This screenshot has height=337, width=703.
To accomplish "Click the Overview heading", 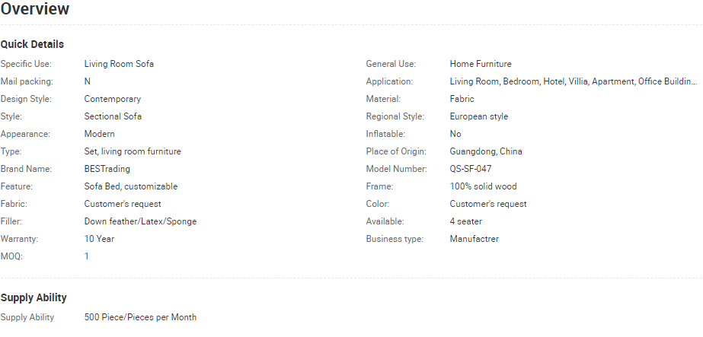I will 35,9.
